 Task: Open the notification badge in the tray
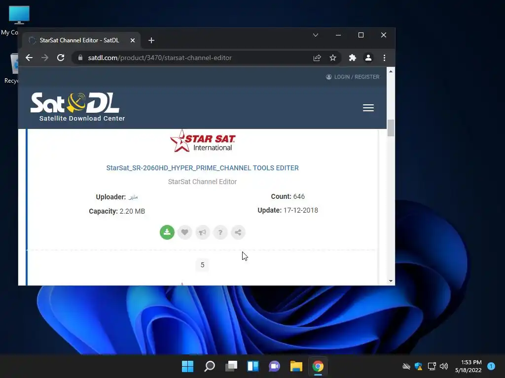pyautogui.click(x=491, y=366)
